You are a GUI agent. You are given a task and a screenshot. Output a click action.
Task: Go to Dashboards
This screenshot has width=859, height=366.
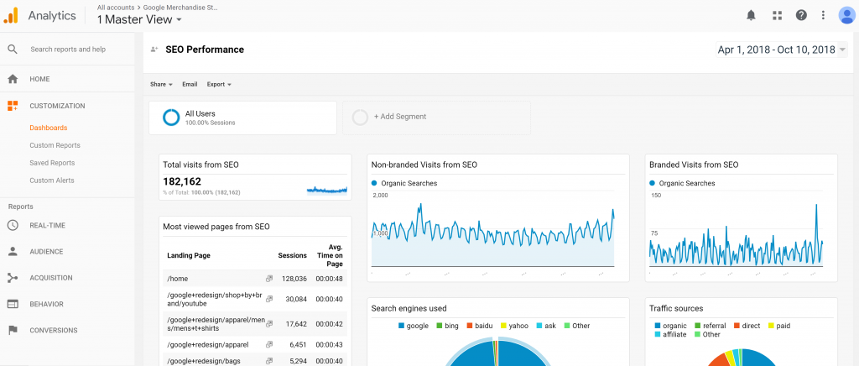[48, 128]
